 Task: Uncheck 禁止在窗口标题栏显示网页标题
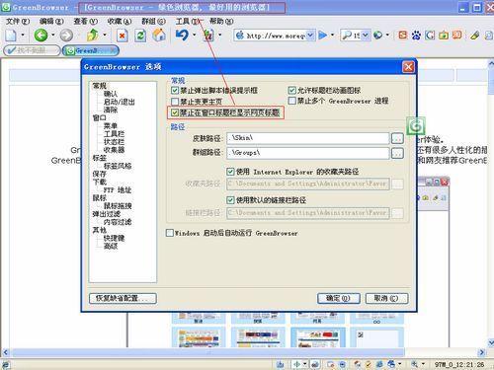coord(175,112)
